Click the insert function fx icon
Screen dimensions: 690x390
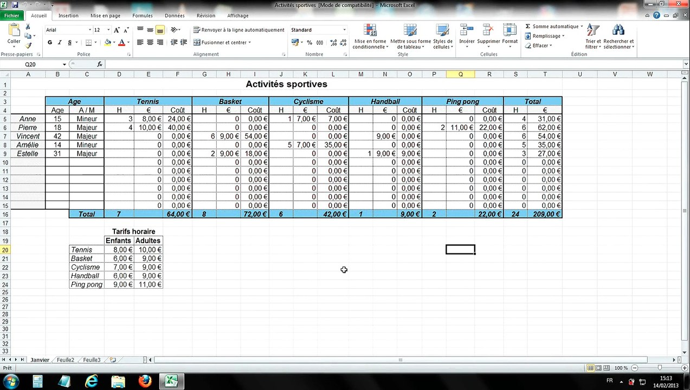[100, 64]
